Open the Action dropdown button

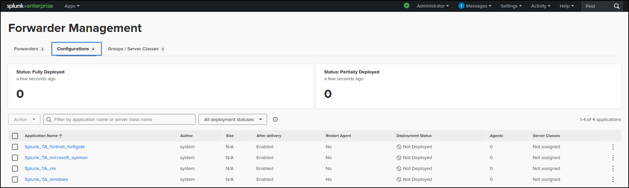(24, 119)
